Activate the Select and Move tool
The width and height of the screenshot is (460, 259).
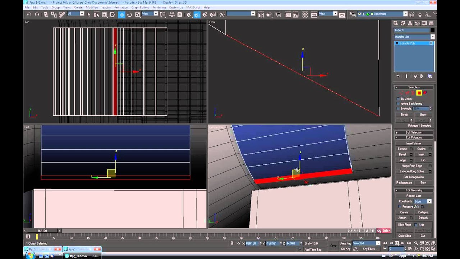pos(122,14)
